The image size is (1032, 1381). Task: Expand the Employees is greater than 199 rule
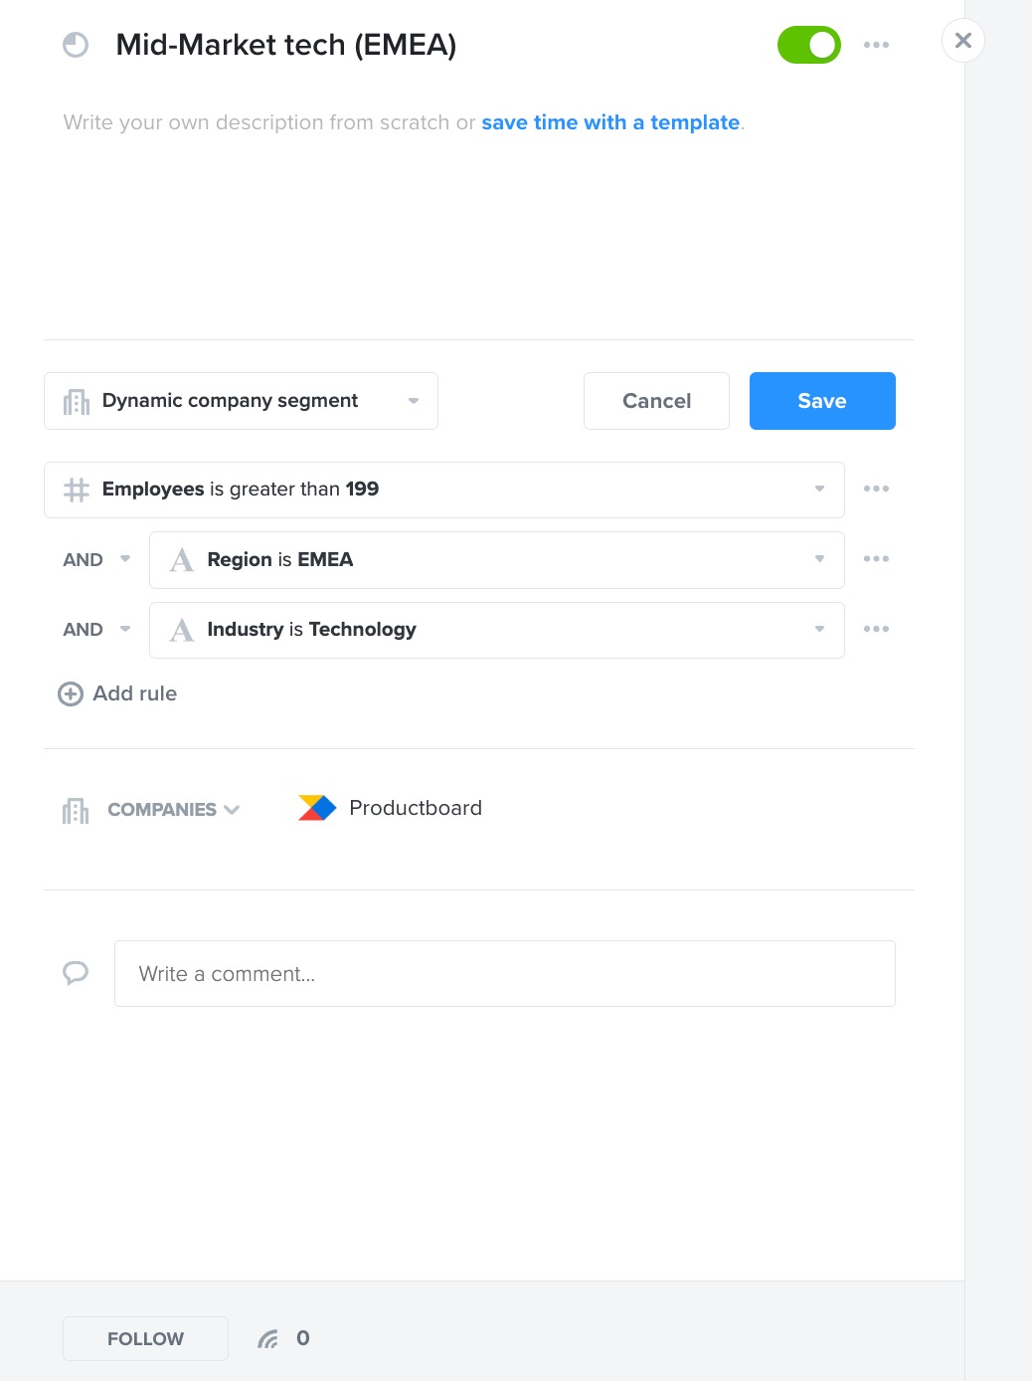444,490
